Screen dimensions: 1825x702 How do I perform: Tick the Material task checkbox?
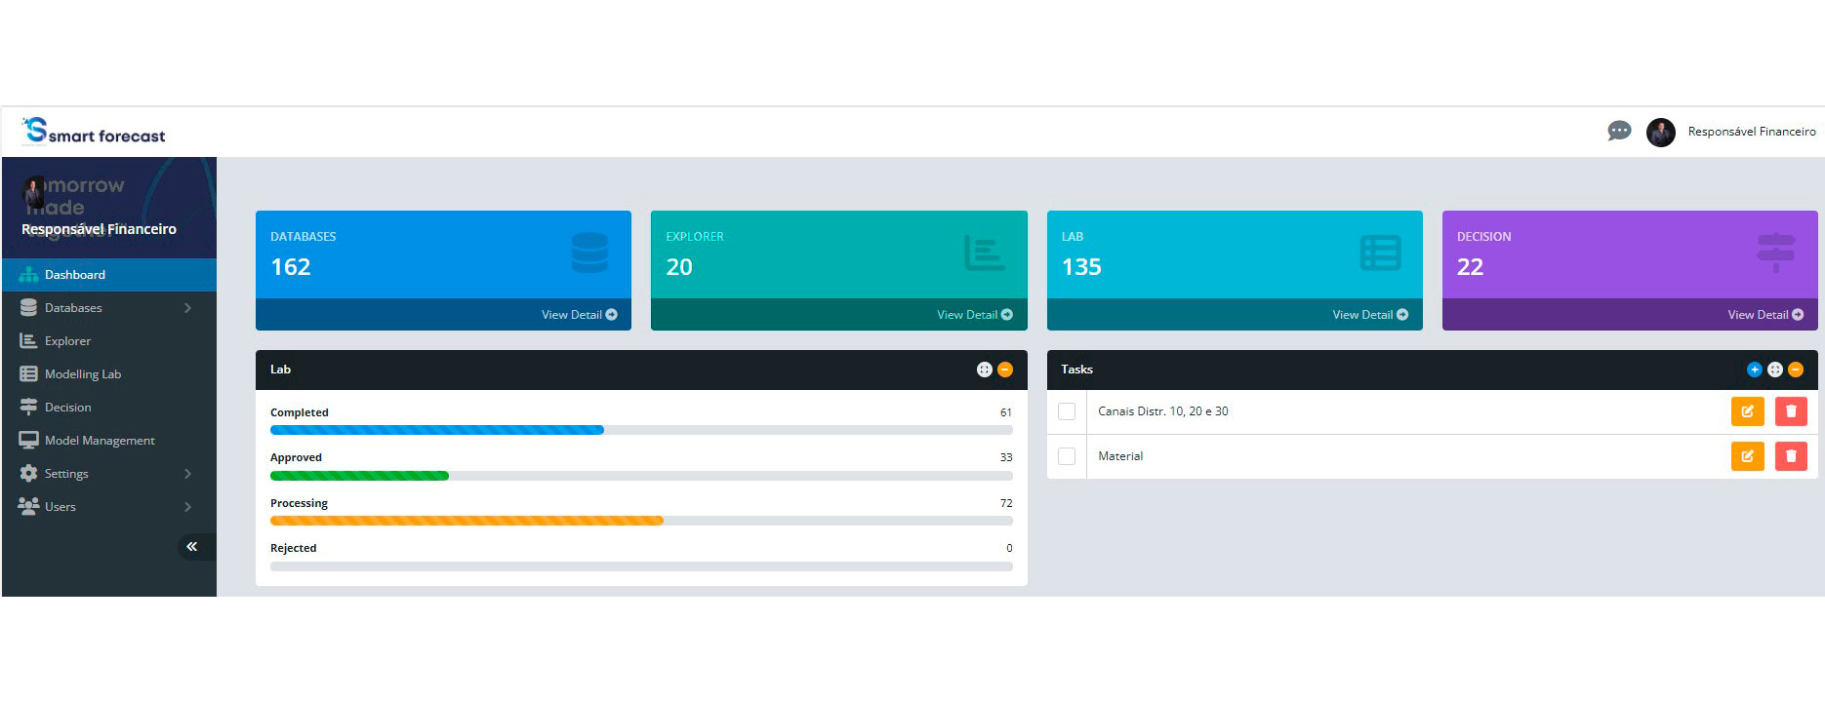[1067, 456]
